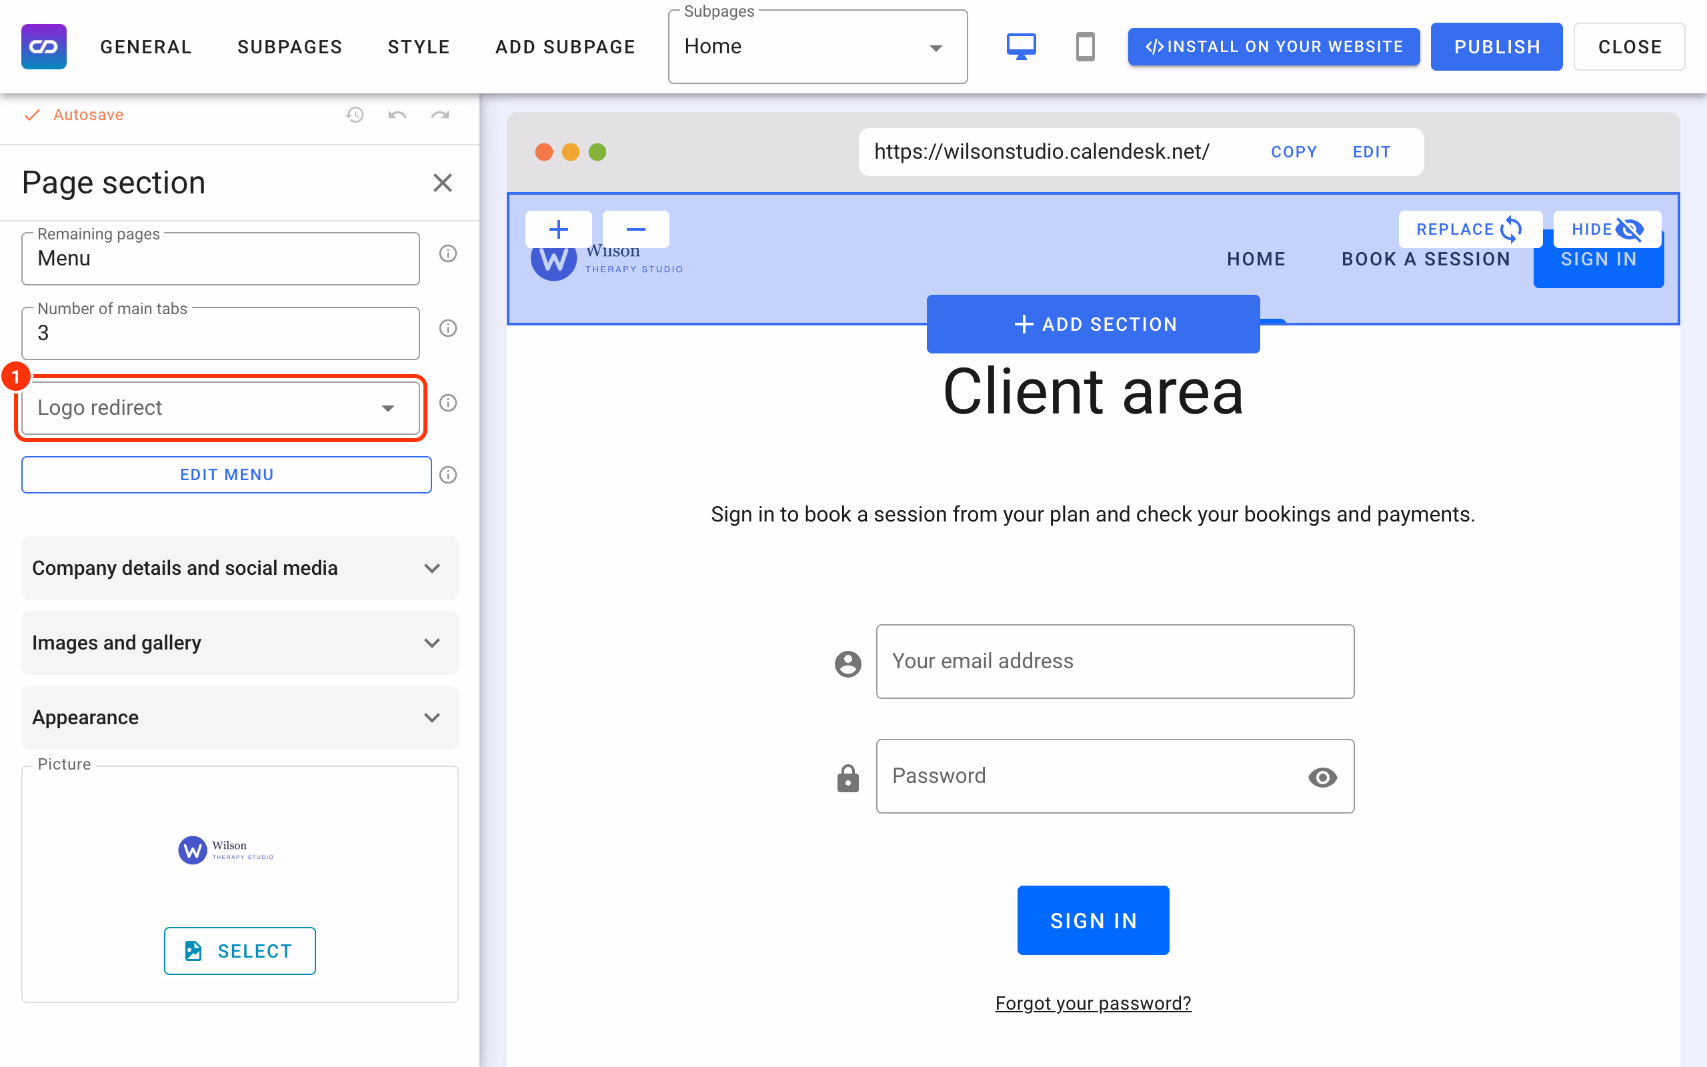Screen dimensions: 1707x1067
Task: Open the Logo redirect dropdown
Action: tap(221, 408)
